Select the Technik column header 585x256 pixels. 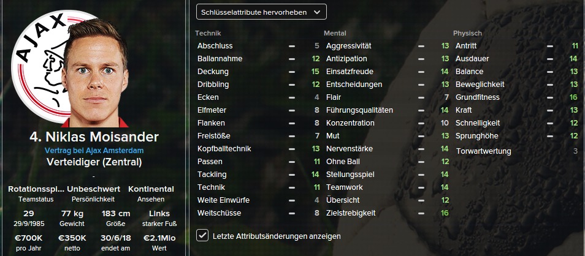pos(208,33)
